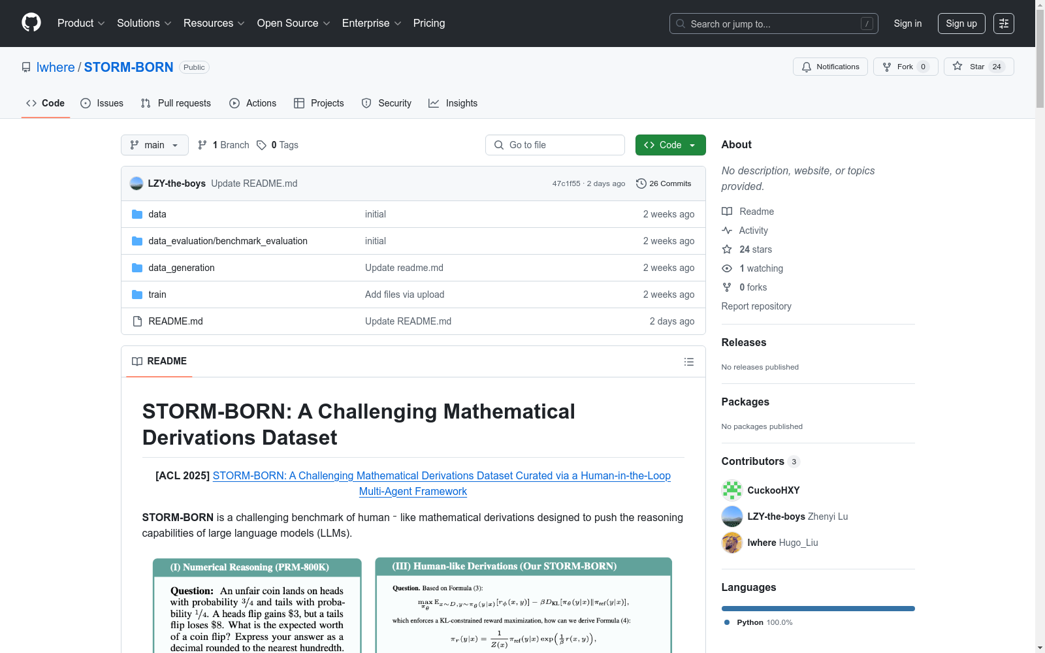Click the Readme book icon in About

[x=727, y=212]
